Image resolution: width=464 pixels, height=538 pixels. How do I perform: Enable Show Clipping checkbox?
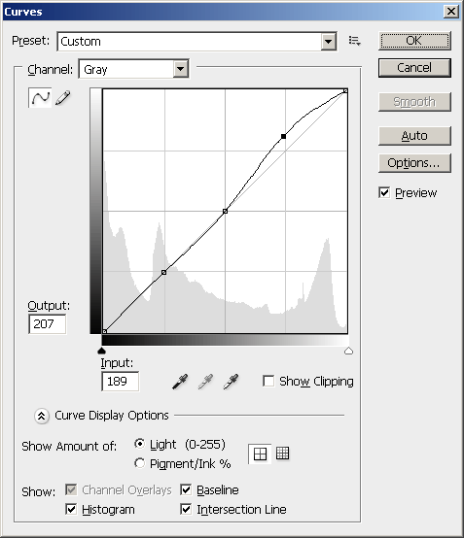pyautogui.click(x=268, y=381)
